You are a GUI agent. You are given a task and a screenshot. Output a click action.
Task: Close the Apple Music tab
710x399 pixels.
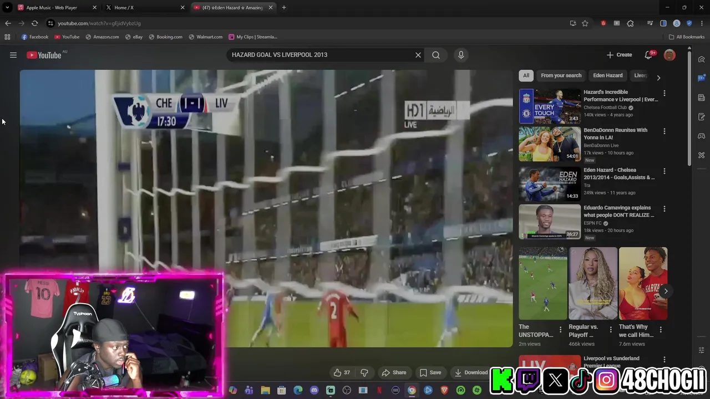(94, 8)
